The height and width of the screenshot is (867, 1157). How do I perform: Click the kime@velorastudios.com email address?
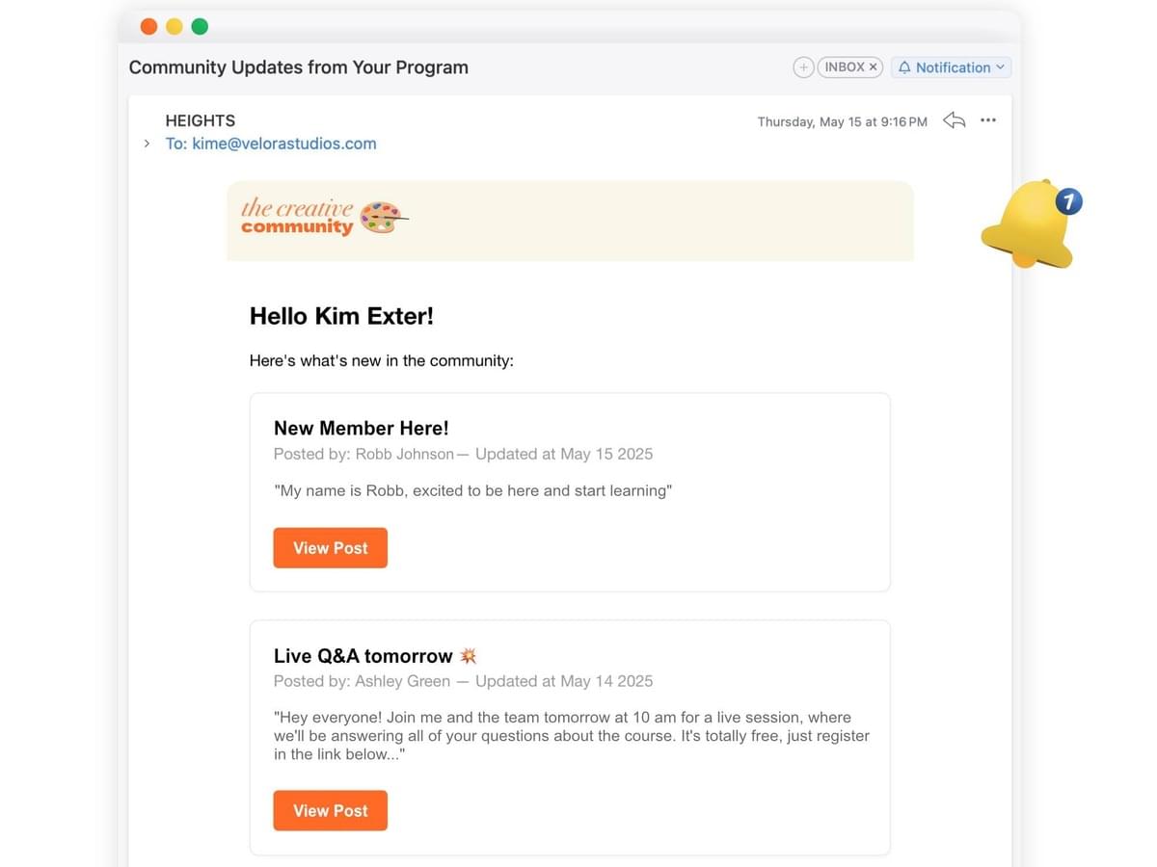283,144
